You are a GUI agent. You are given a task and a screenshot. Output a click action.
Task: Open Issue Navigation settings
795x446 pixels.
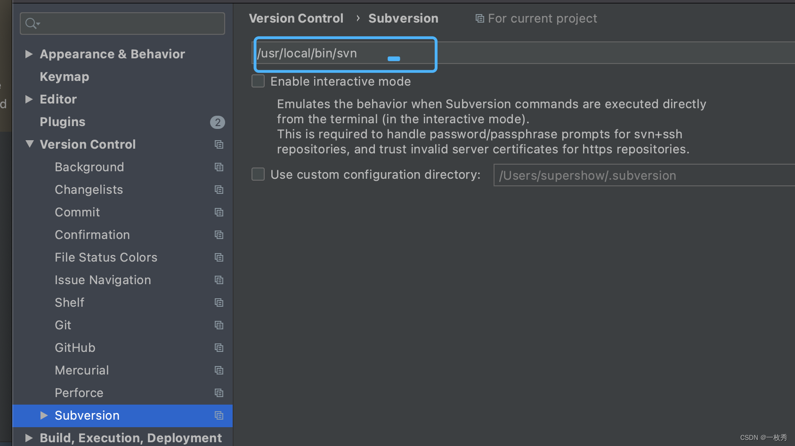click(x=103, y=280)
